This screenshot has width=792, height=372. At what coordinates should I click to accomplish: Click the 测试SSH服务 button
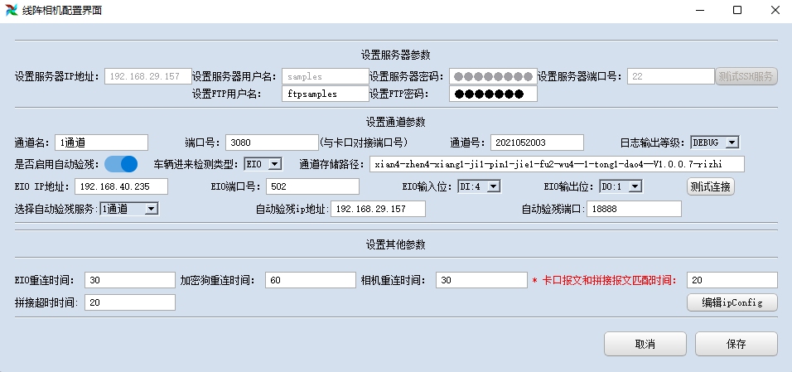click(746, 76)
